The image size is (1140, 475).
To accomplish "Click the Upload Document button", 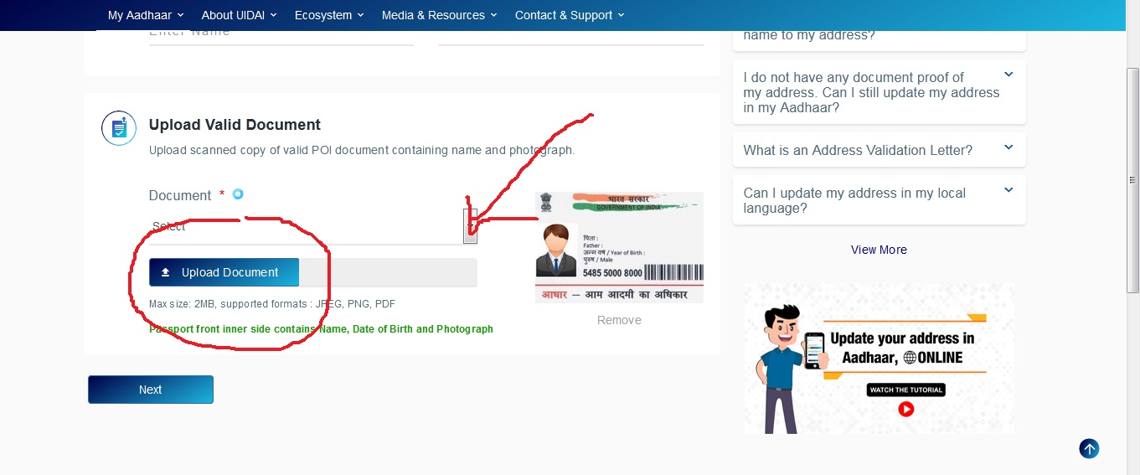I will point(224,272).
